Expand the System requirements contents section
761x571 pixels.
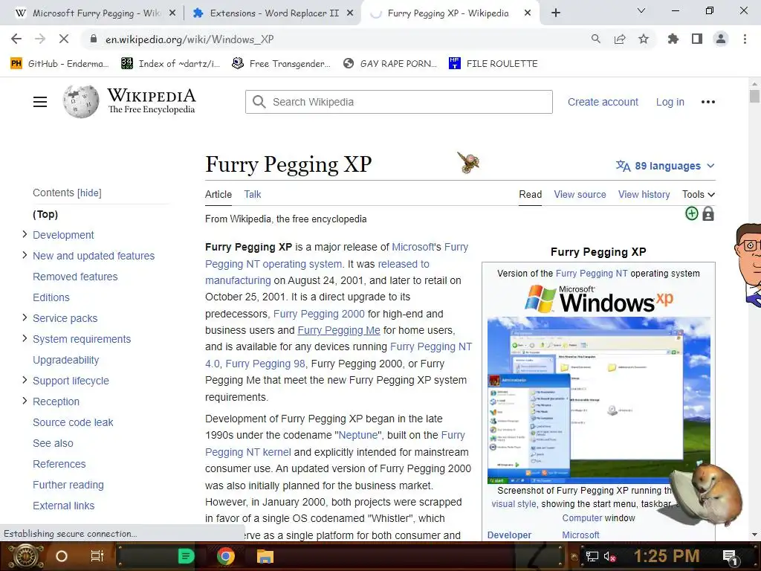25,338
